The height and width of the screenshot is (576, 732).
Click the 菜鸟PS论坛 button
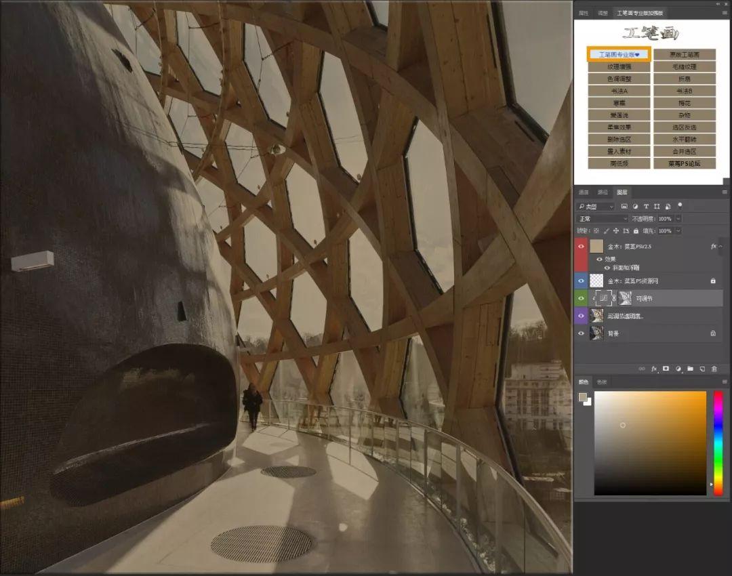tap(685, 163)
